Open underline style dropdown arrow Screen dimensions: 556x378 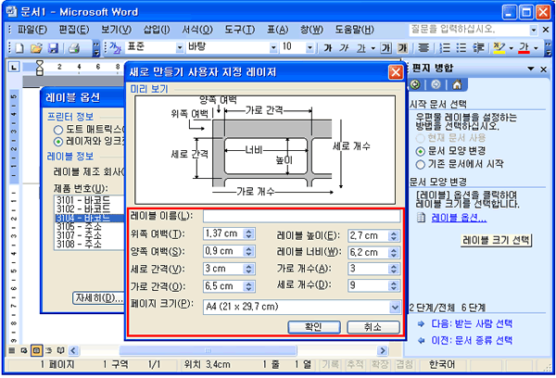[373, 48]
